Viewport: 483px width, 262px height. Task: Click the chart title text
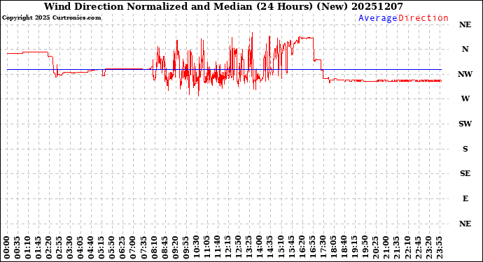(x=223, y=6)
